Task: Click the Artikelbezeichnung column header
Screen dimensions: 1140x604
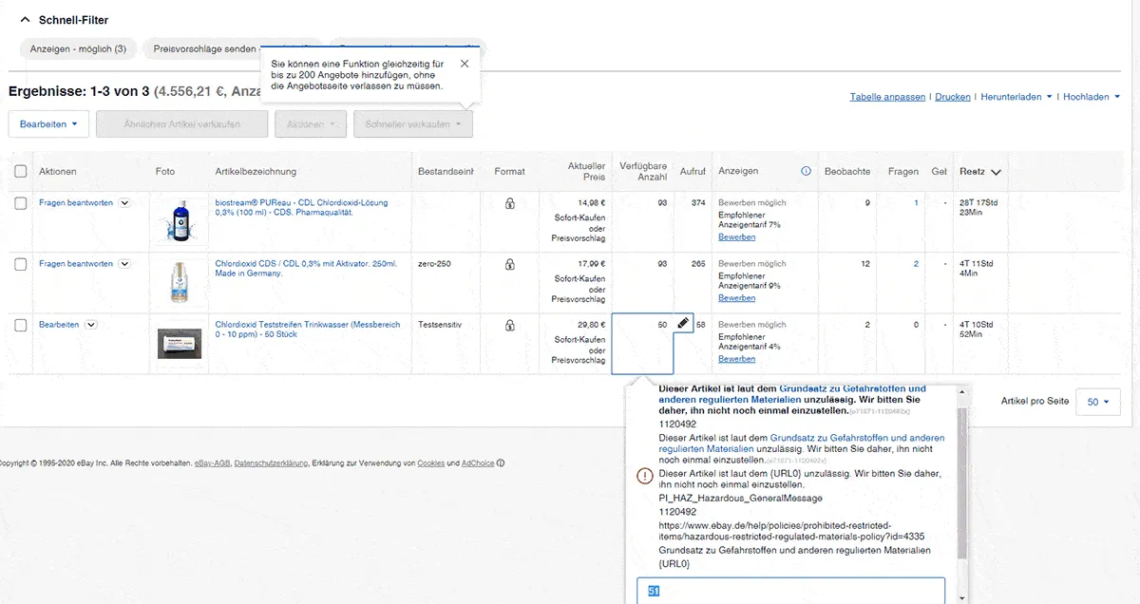Action: pos(256,172)
